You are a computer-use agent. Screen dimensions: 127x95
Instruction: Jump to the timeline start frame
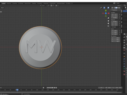click(x=47, y=88)
